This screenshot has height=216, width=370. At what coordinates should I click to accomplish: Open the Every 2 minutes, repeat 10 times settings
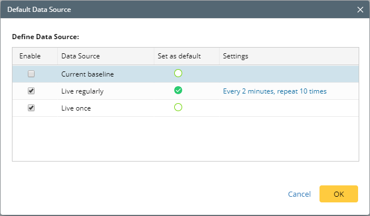coord(275,91)
